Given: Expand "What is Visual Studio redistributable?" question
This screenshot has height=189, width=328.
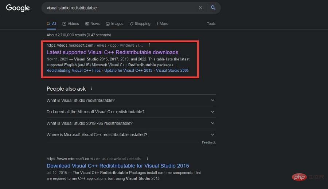Looking at the screenshot, I should [131, 101].
